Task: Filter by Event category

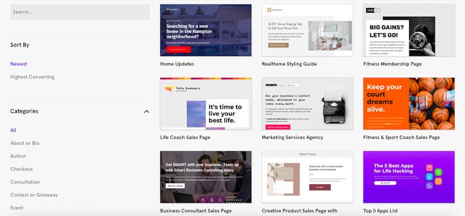Action: click(17, 208)
